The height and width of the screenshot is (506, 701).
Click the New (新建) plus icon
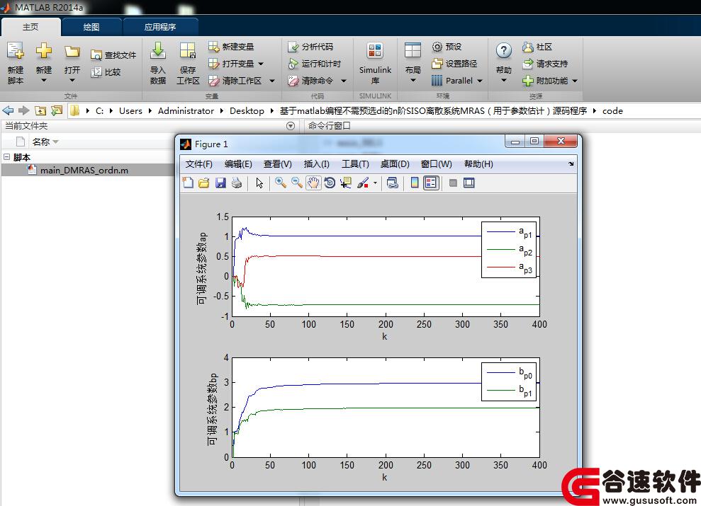44,51
